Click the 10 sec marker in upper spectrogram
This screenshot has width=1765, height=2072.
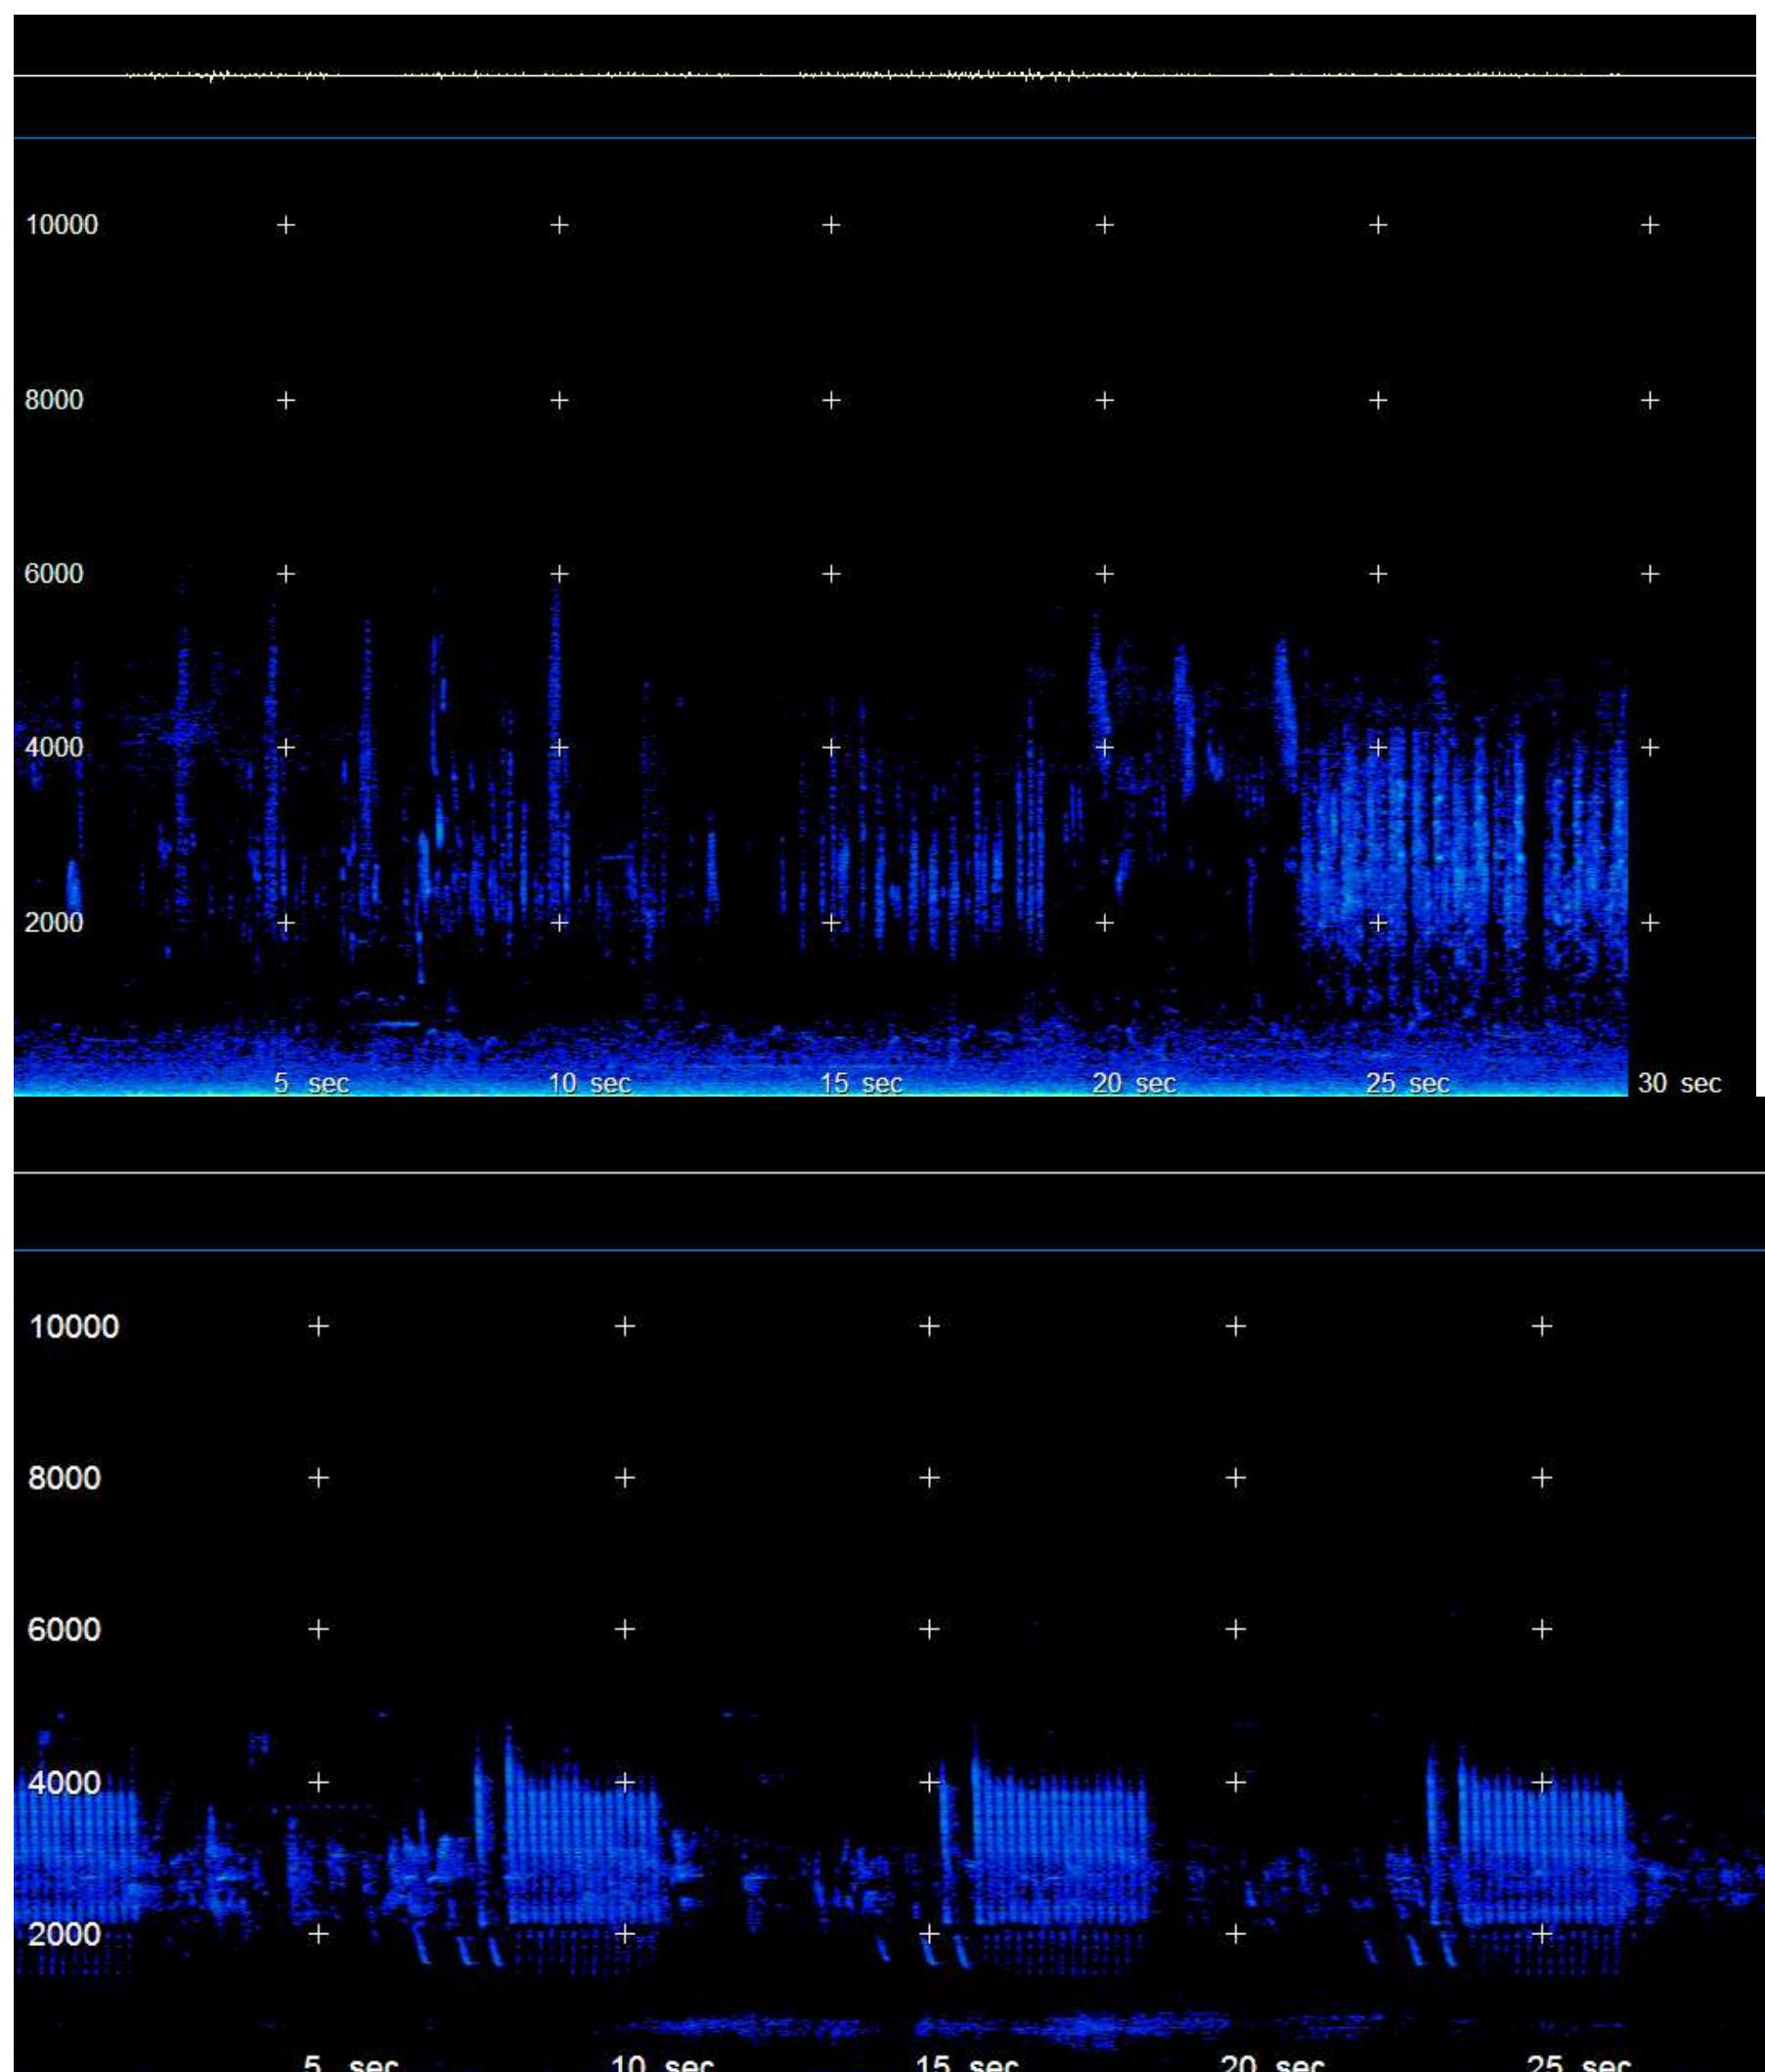(x=590, y=1083)
